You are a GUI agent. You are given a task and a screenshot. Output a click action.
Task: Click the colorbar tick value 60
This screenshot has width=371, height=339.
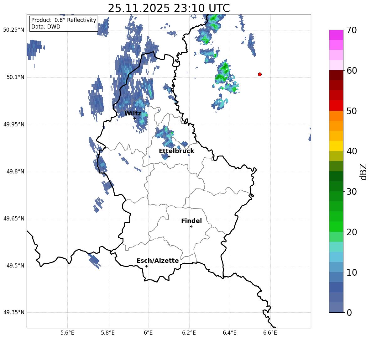click(x=352, y=71)
